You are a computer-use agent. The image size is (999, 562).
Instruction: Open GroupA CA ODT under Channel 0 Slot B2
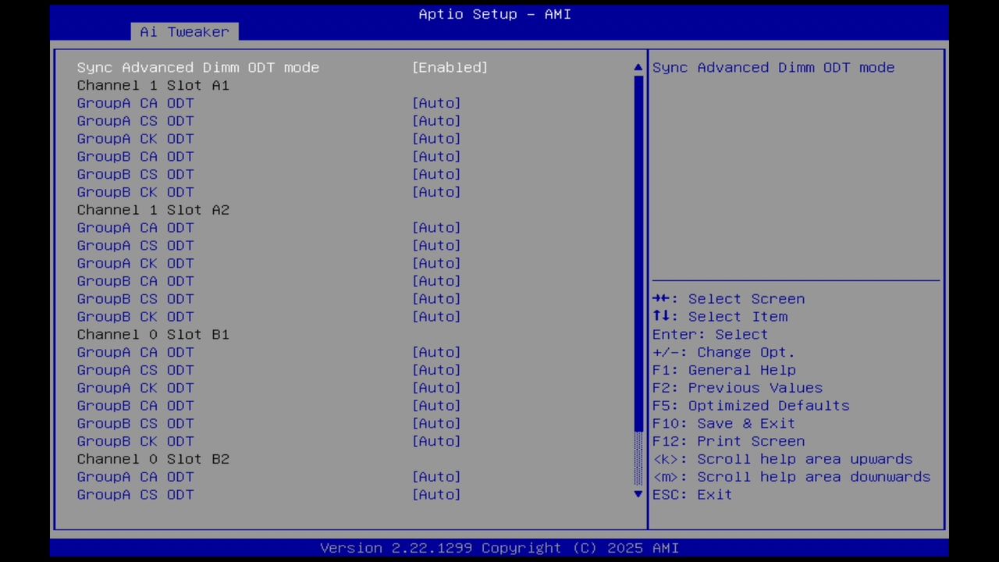135,476
